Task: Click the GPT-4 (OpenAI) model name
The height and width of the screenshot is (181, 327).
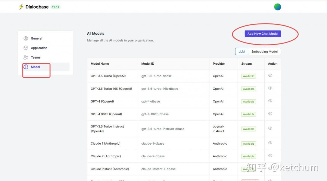Action: pos(102,101)
